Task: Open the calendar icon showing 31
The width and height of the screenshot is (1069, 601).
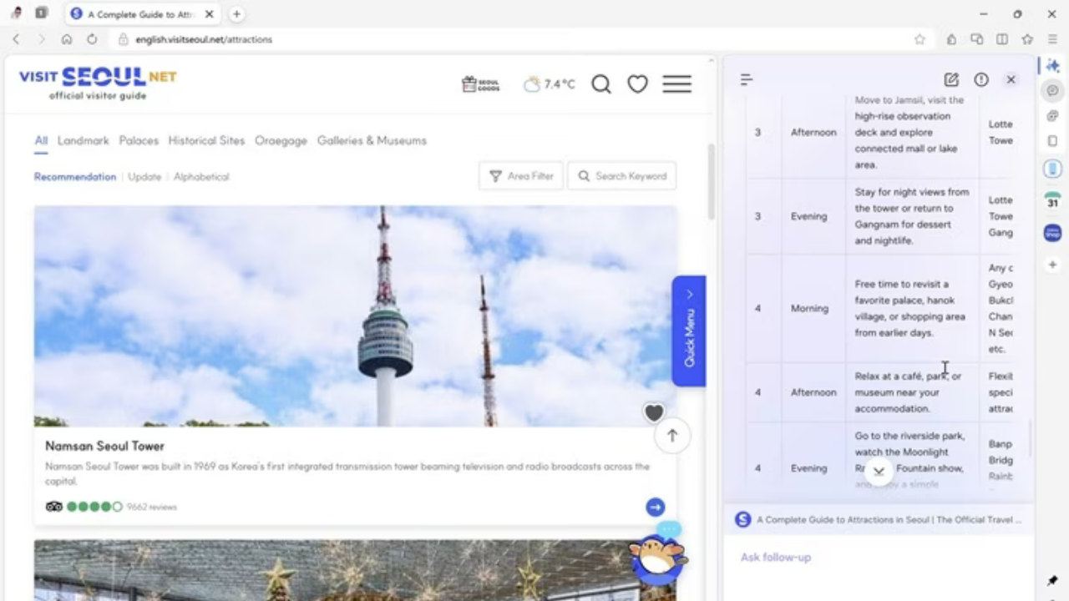Action: (1052, 202)
